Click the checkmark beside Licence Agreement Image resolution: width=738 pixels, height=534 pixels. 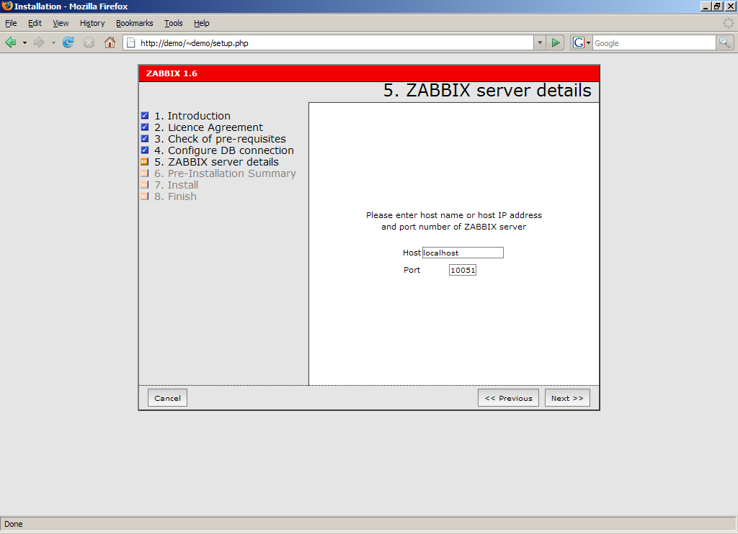pos(144,127)
